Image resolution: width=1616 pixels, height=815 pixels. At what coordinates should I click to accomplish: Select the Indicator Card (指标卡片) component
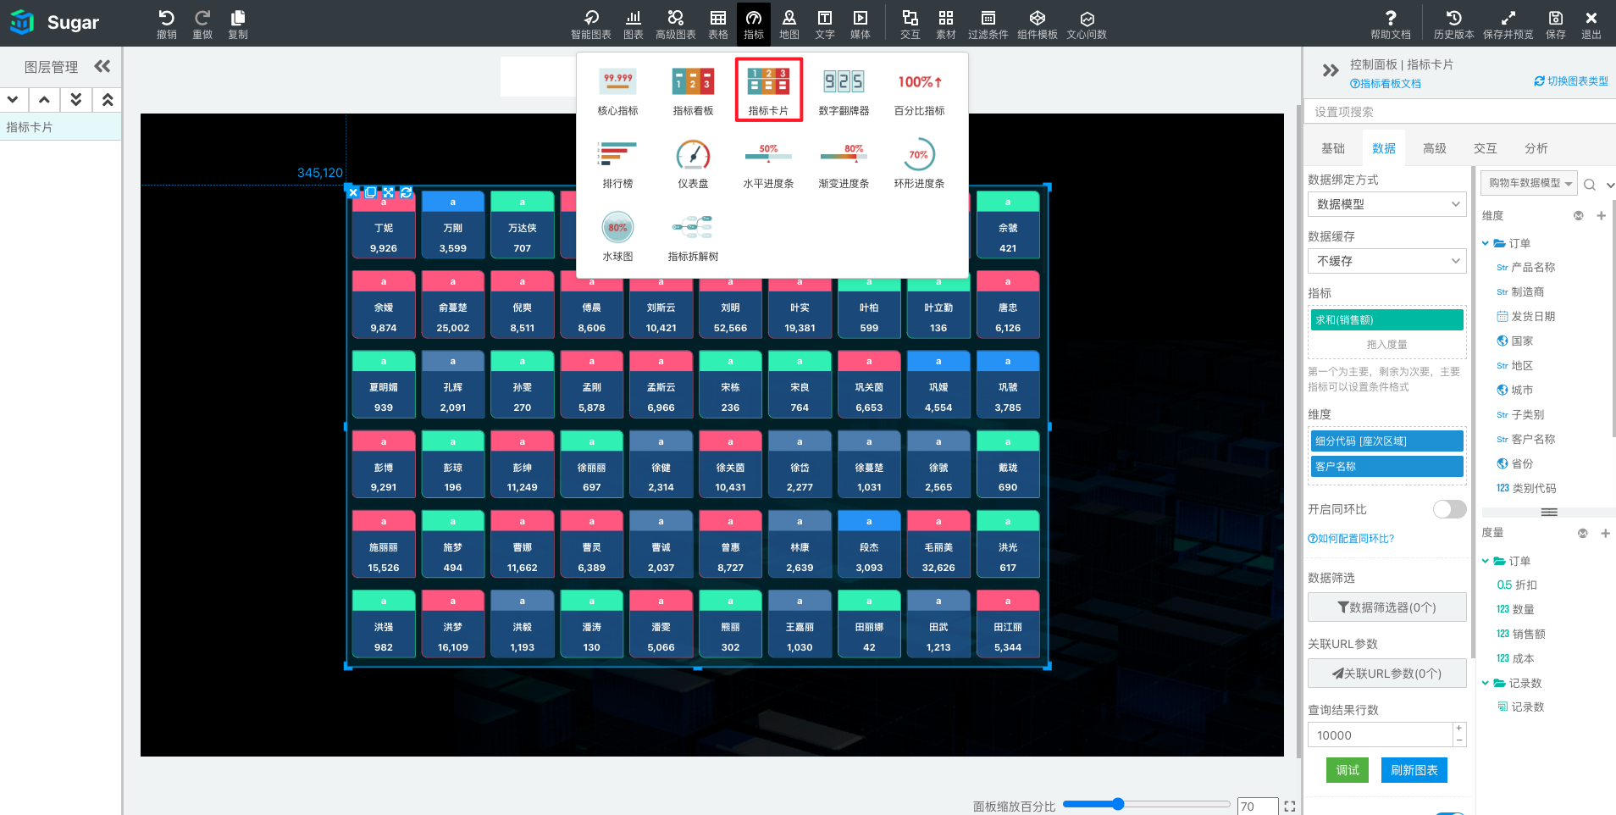tap(768, 90)
